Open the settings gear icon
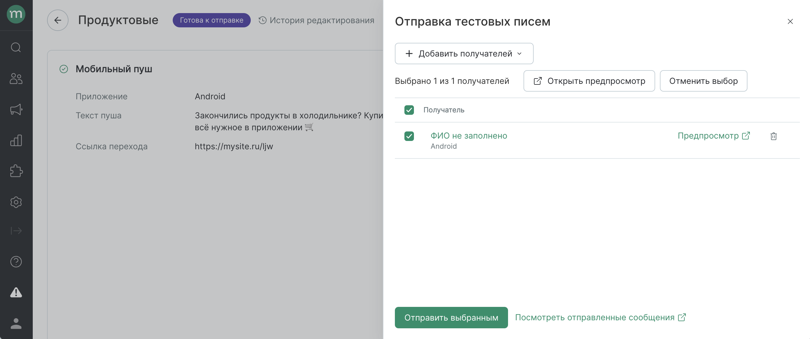 [x=16, y=202]
